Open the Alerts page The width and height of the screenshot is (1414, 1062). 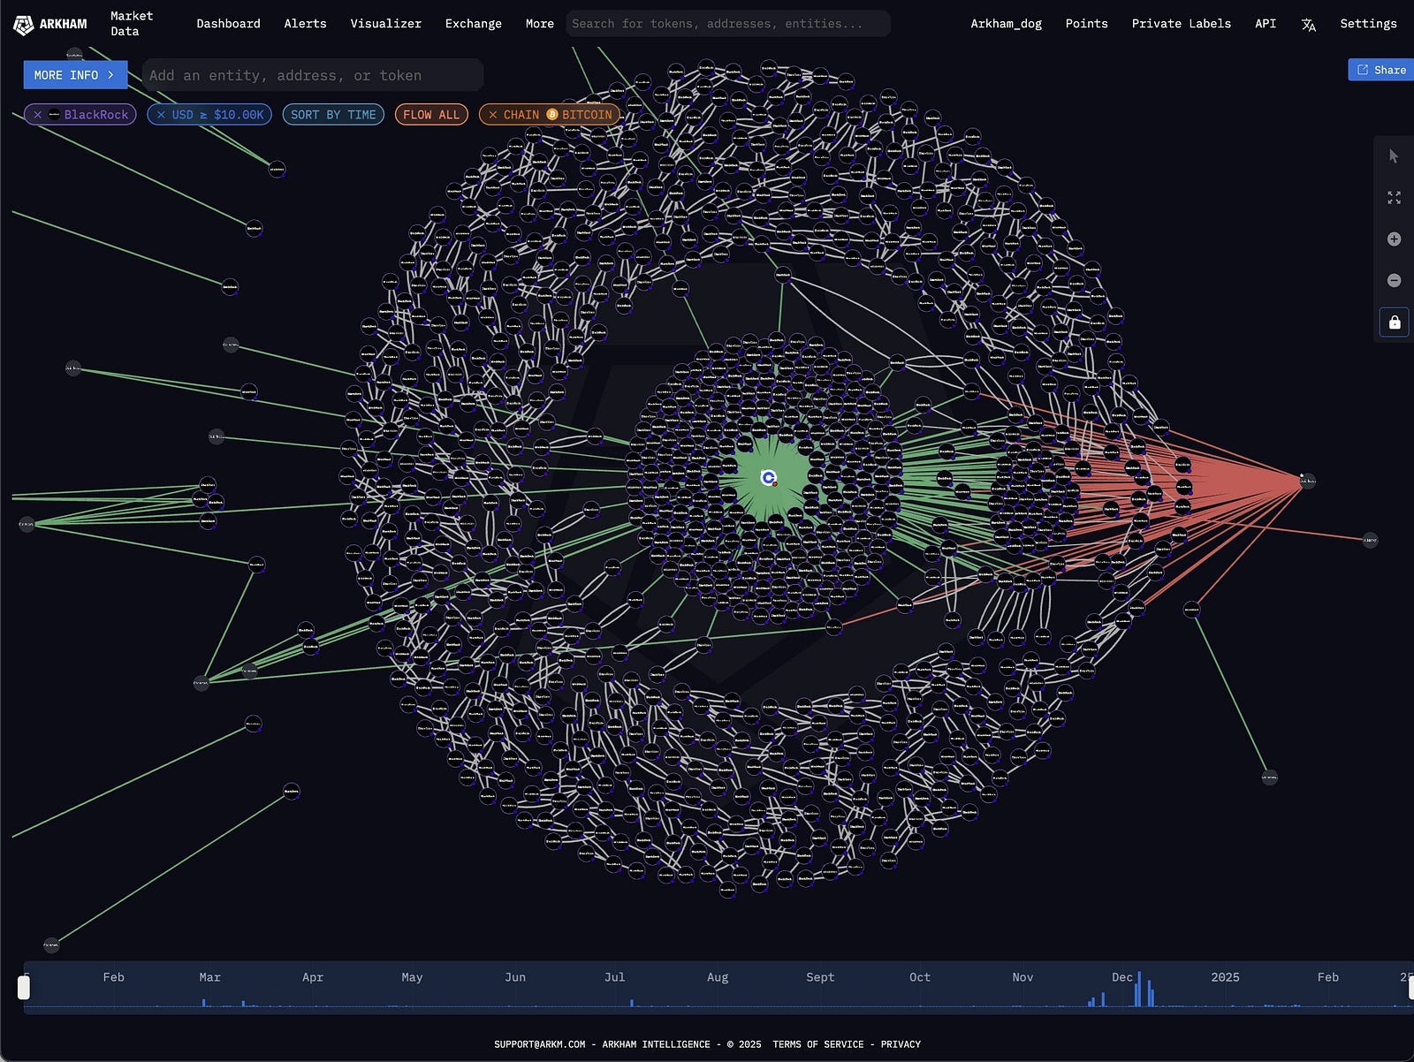click(x=305, y=24)
